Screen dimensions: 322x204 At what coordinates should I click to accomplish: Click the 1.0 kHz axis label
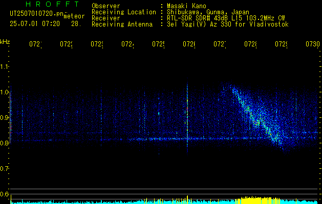tap(4, 92)
